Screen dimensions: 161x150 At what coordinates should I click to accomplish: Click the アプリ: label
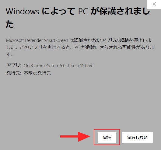point(14,65)
